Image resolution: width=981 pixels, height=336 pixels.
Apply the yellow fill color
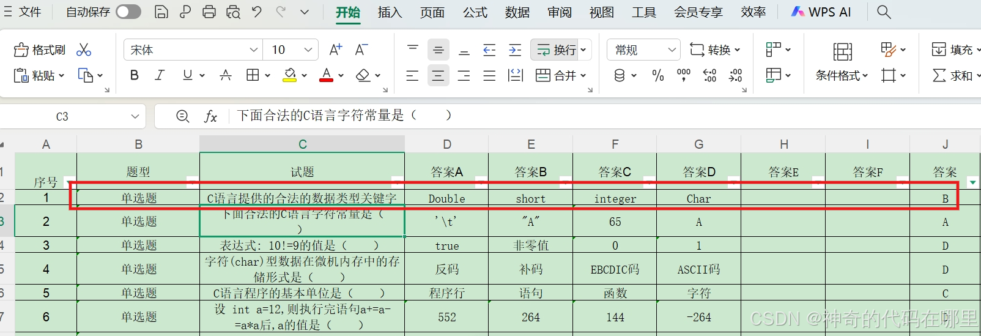290,75
